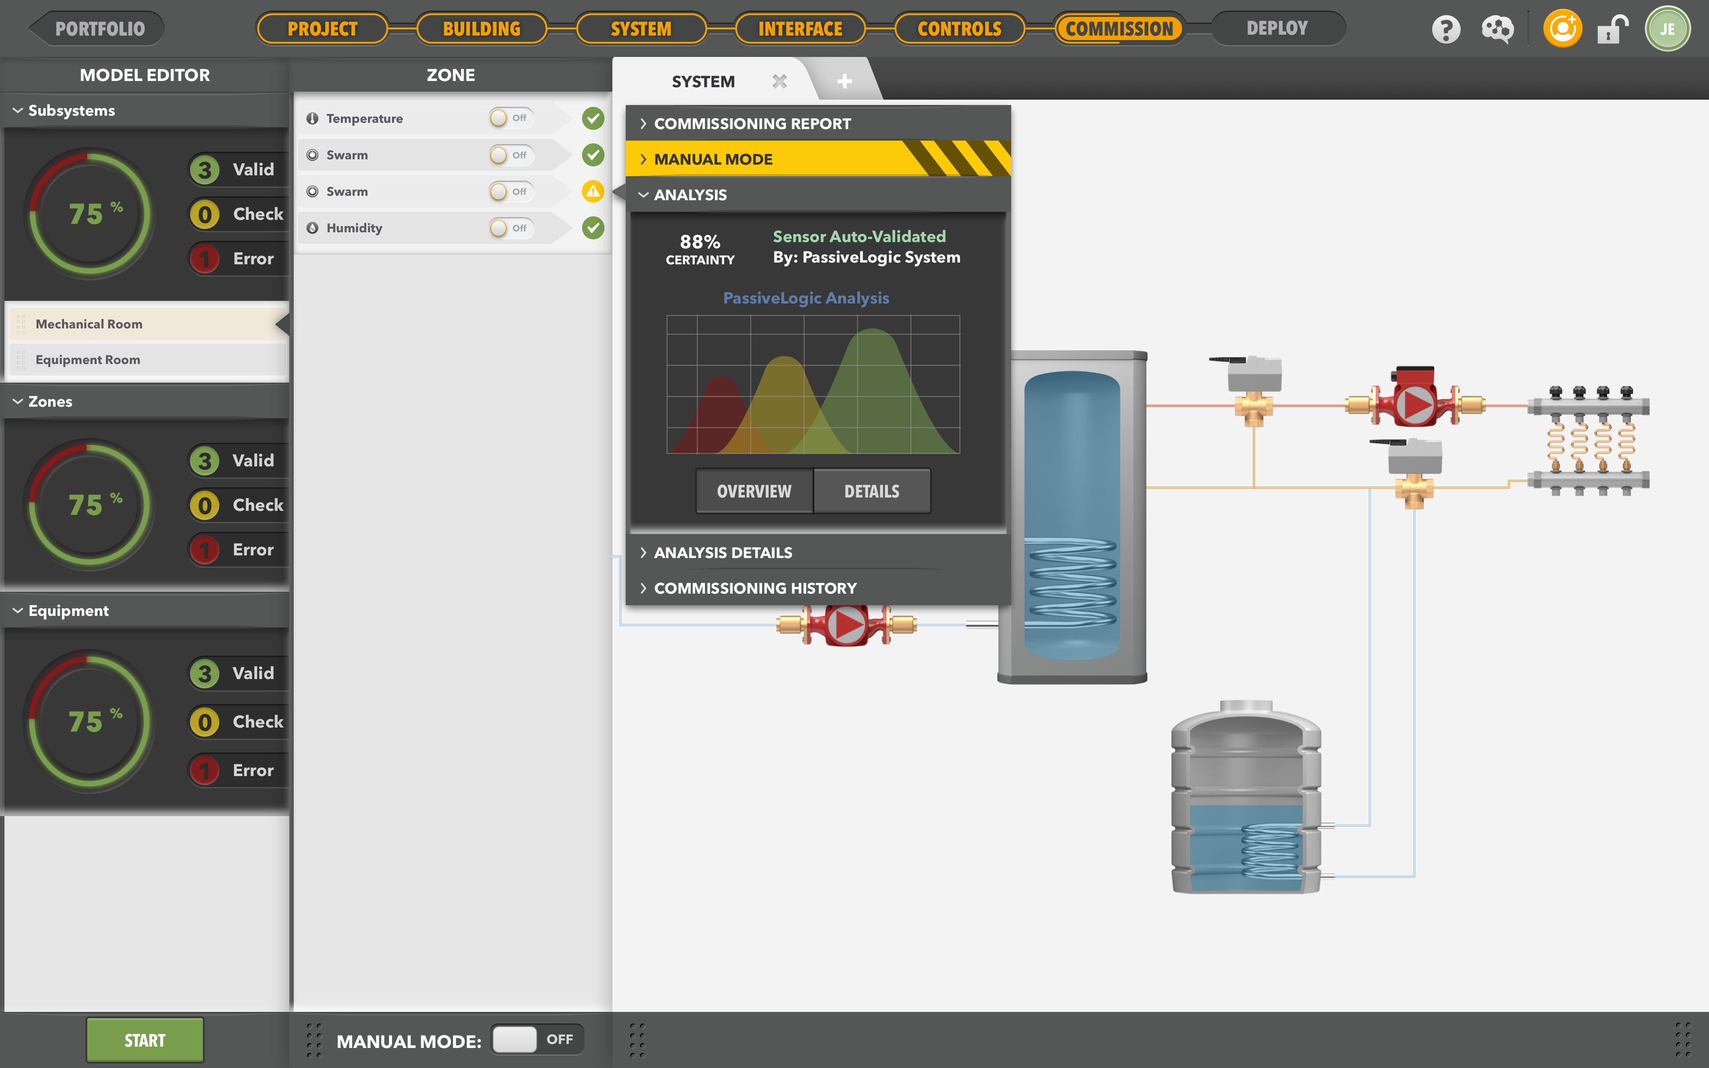Expand the Commissioning Report section
Image resolution: width=1709 pixels, height=1068 pixels.
tap(752, 124)
